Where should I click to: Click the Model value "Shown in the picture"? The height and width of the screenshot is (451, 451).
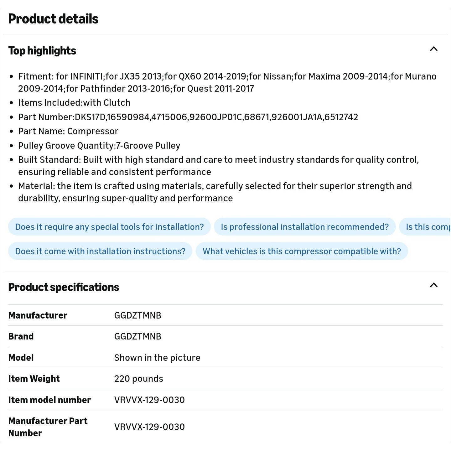pyautogui.click(x=157, y=358)
